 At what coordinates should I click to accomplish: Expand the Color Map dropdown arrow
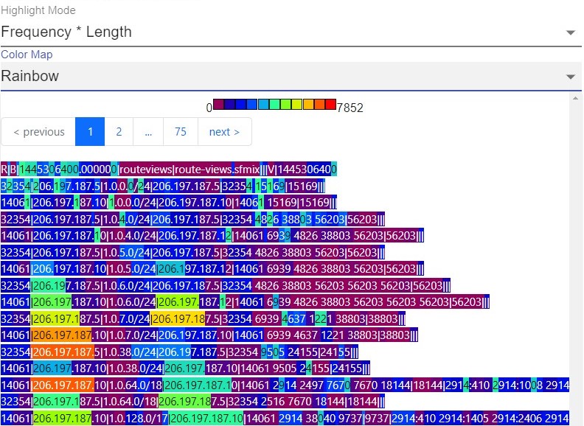tap(569, 77)
